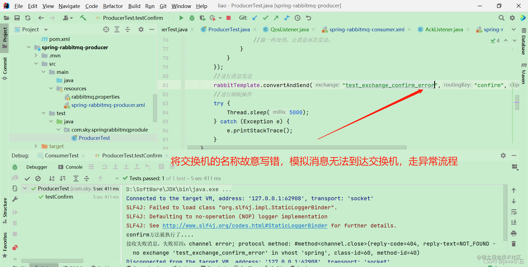Open the slf4j StaticLoggerBinder link

click(x=245, y=226)
